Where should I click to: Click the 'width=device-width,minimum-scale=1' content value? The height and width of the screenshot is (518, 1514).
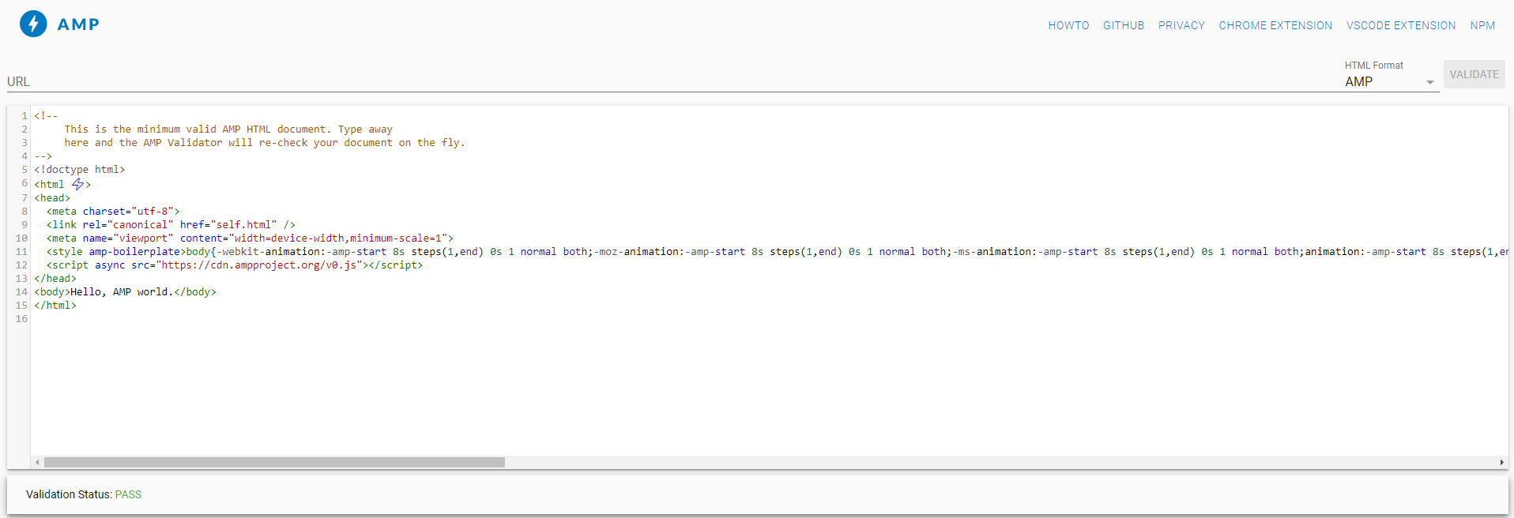click(338, 238)
